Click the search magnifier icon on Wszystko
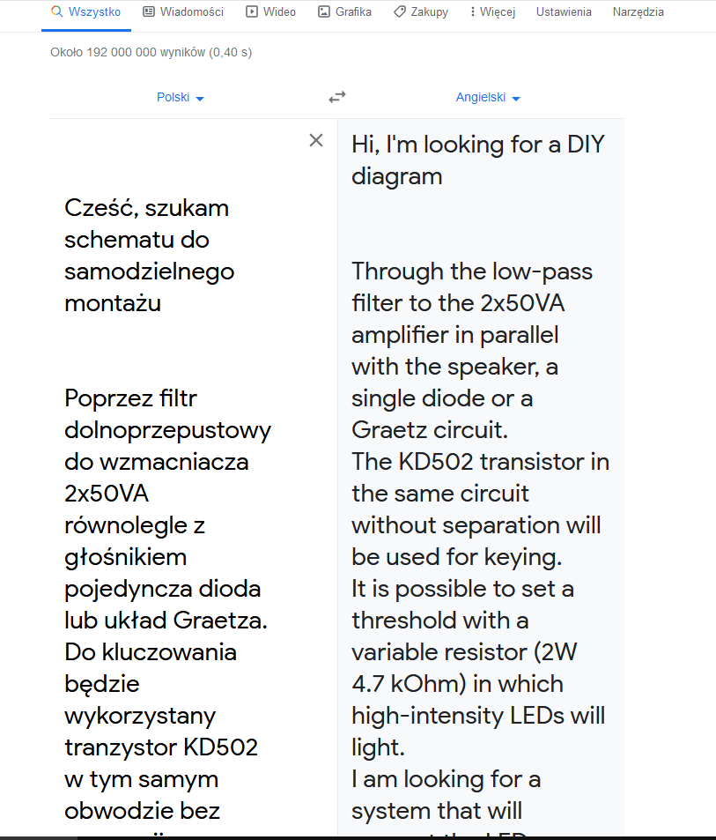Viewport: 716px width, 840px height. coord(56,11)
